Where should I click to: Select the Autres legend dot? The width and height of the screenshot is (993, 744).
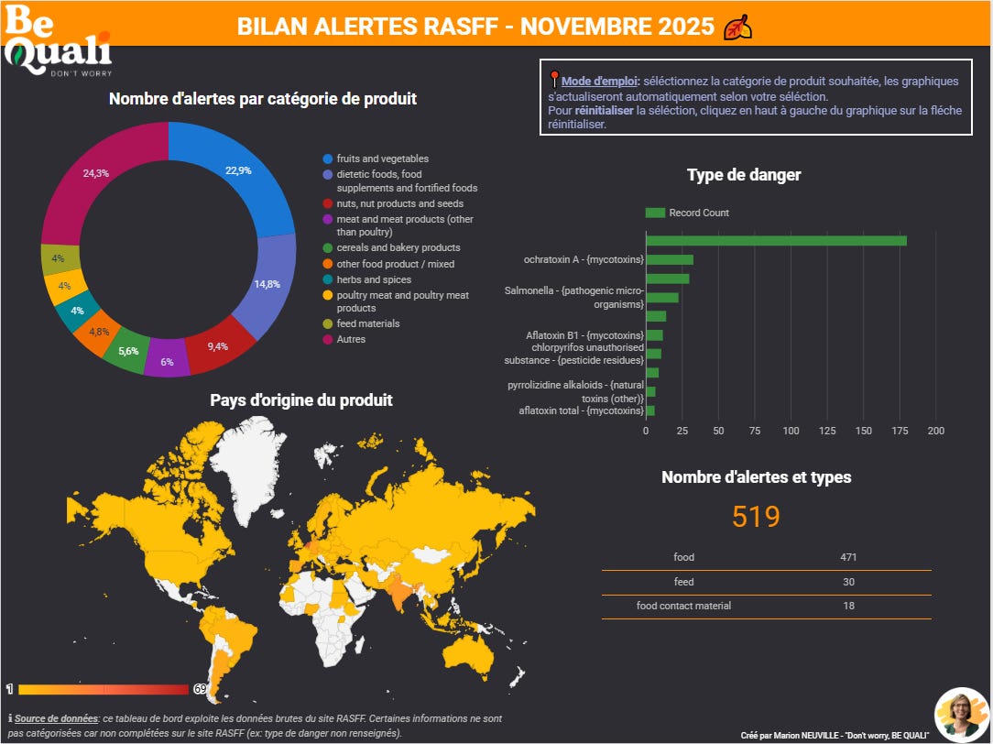tap(327, 339)
